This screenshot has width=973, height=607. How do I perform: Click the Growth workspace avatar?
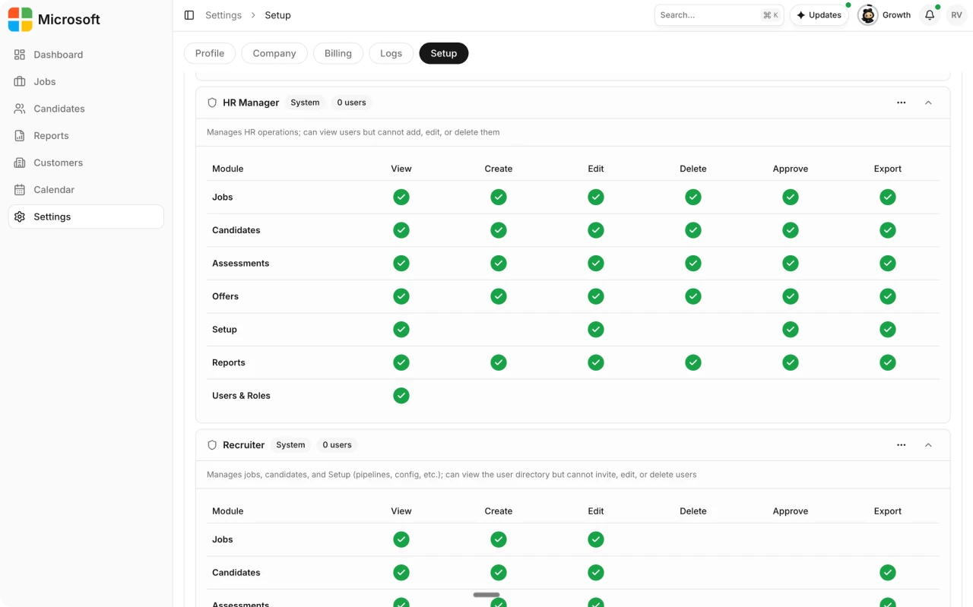pyautogui.click(x=868, y=15)
